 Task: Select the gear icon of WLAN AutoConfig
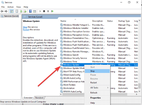[62, 78]
